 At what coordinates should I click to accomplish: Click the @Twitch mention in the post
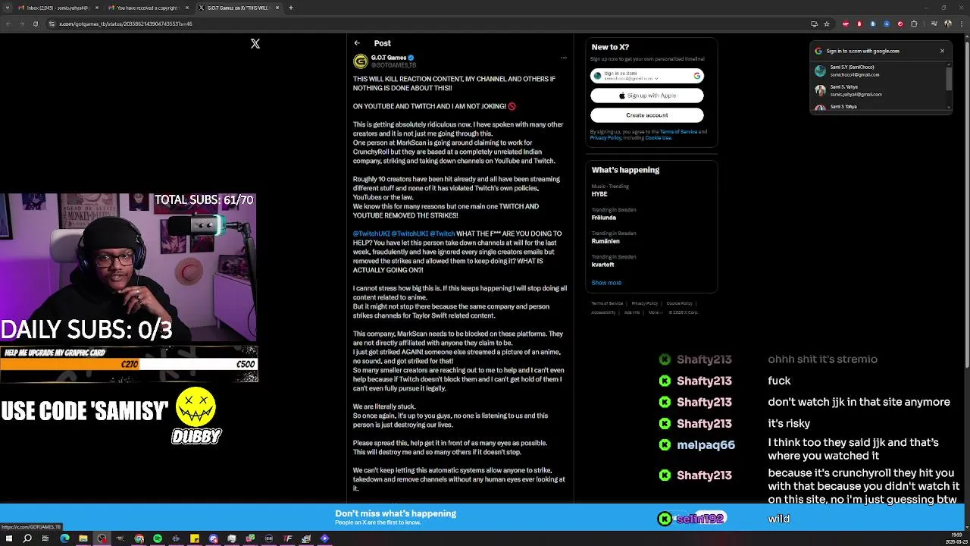click(x=442, y=234)
